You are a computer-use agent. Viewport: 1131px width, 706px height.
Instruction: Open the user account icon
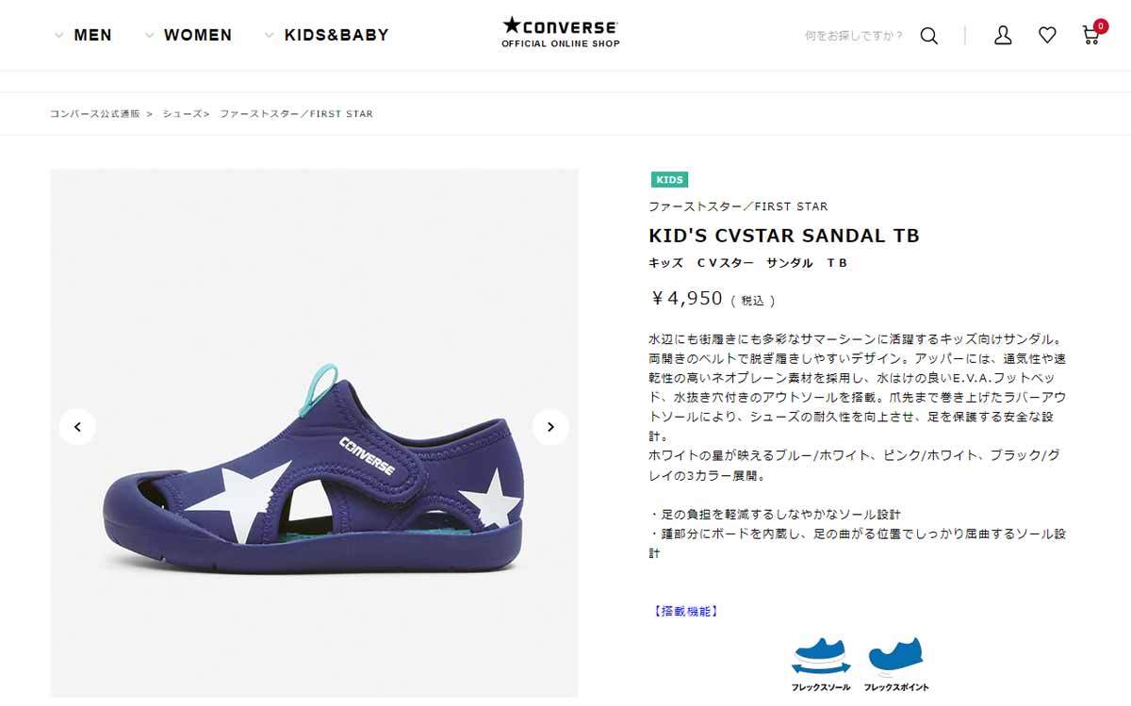coord(1003,36)
